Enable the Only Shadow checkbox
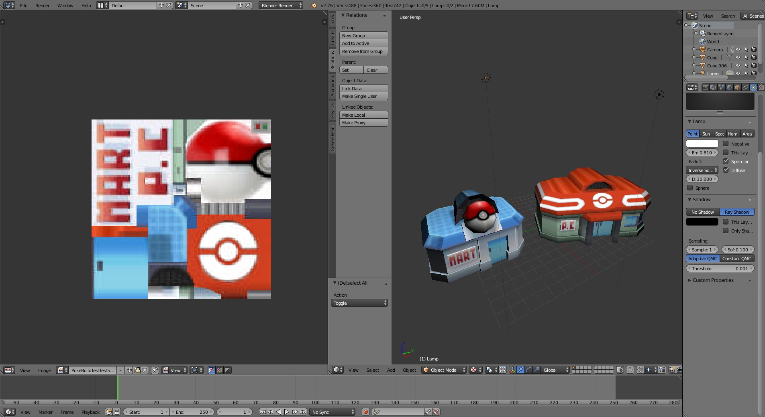Screen dimensions: 765x417 [x=726, y=231]
